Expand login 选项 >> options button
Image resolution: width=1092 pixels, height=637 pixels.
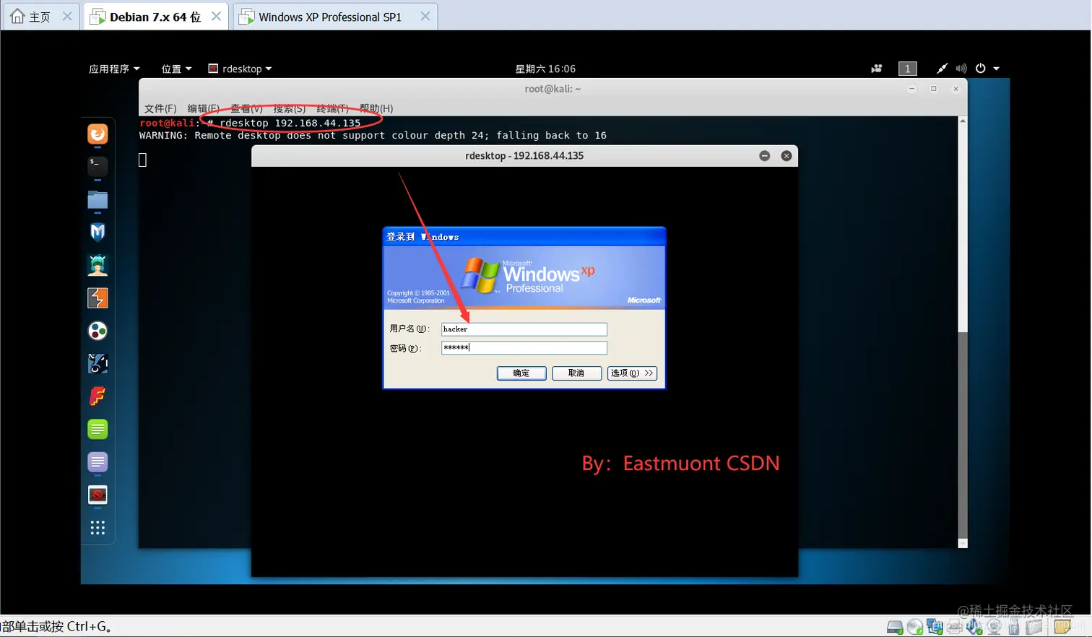tap(632, 373)
